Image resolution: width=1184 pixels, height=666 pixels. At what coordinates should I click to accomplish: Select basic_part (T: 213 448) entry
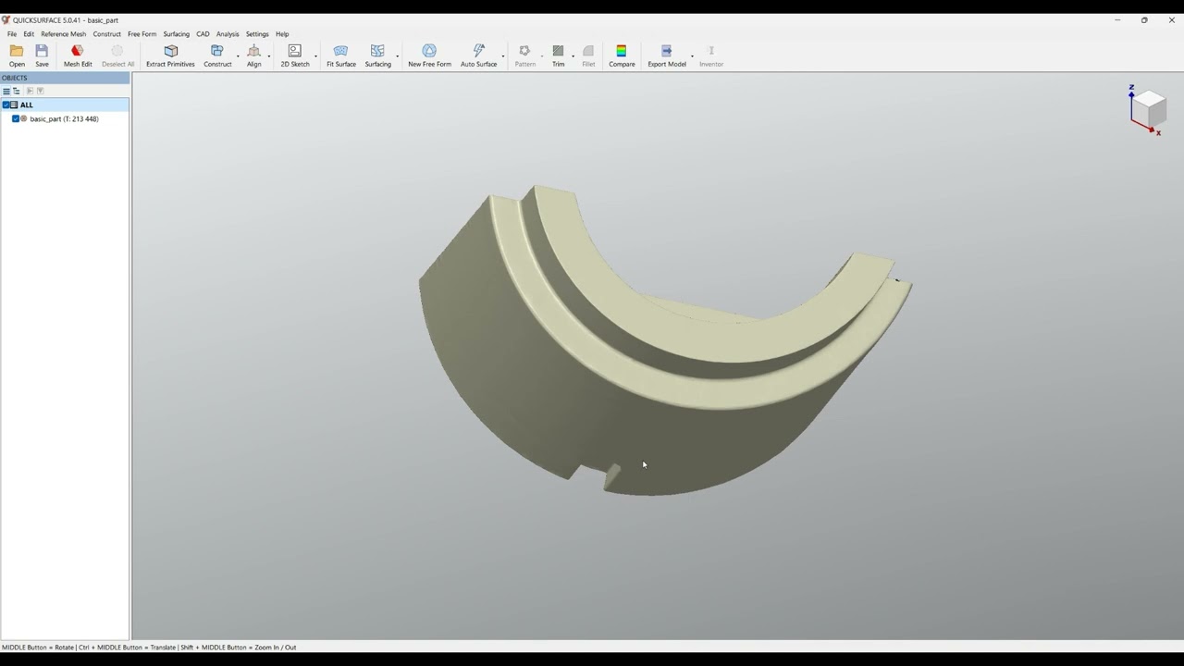[x=65, y=118]
